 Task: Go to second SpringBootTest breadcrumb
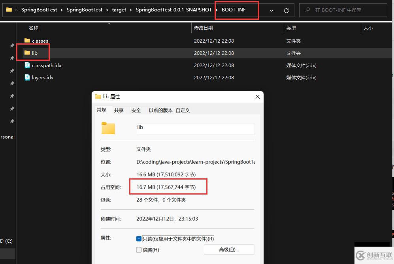pos(85,10)
